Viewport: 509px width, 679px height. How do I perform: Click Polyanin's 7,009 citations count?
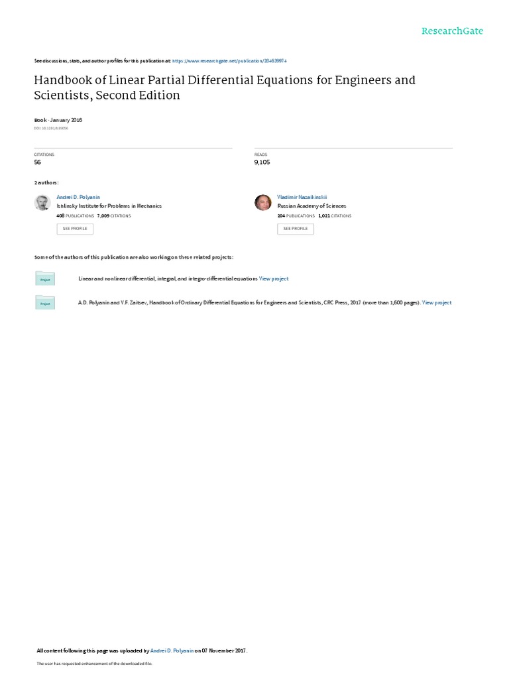114,216
